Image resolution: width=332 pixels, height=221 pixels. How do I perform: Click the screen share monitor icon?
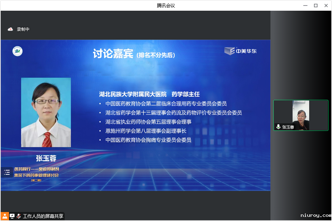pos(12,216)
